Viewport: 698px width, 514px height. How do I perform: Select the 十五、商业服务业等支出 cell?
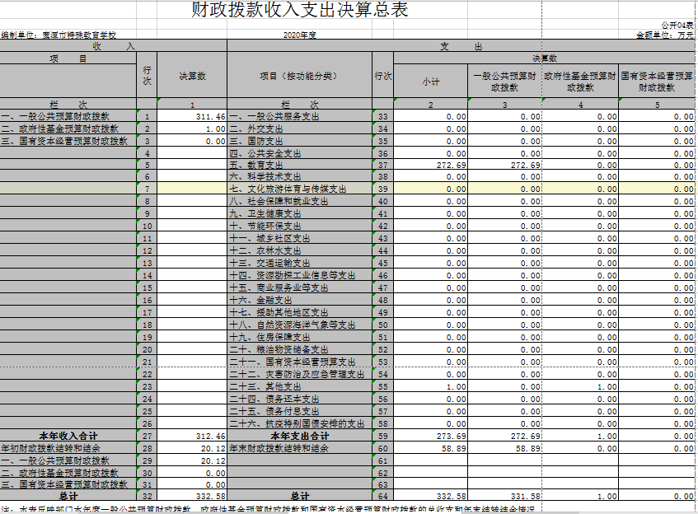click(300, 288)
